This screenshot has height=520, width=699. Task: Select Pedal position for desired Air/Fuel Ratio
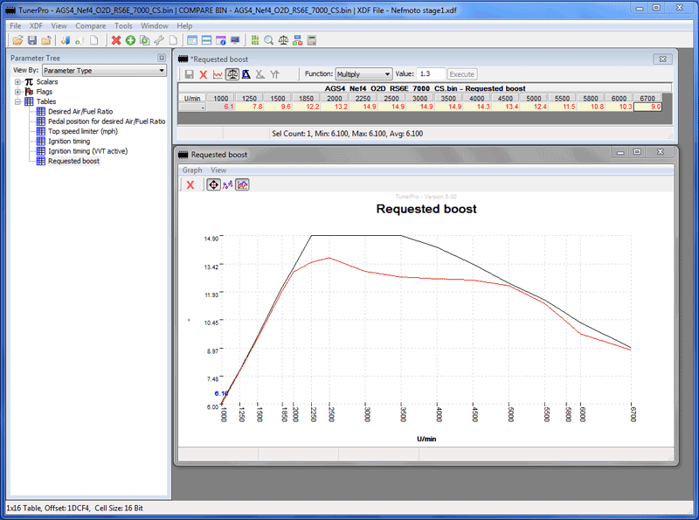pyautogui.click(x=107, y=121)
